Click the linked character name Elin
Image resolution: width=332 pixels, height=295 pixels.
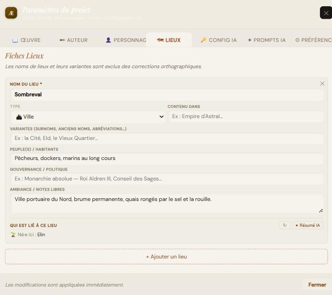tap(41, 234)
